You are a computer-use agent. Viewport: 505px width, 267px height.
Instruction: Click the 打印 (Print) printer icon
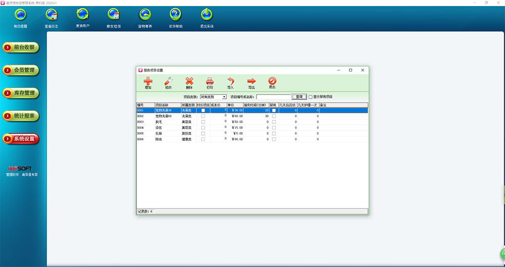210,82
